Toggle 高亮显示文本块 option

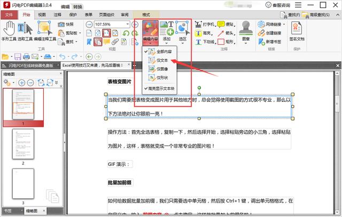[159, 89]
